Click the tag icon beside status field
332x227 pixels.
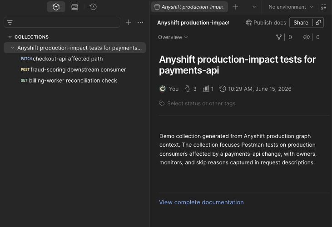coord(162,104)
